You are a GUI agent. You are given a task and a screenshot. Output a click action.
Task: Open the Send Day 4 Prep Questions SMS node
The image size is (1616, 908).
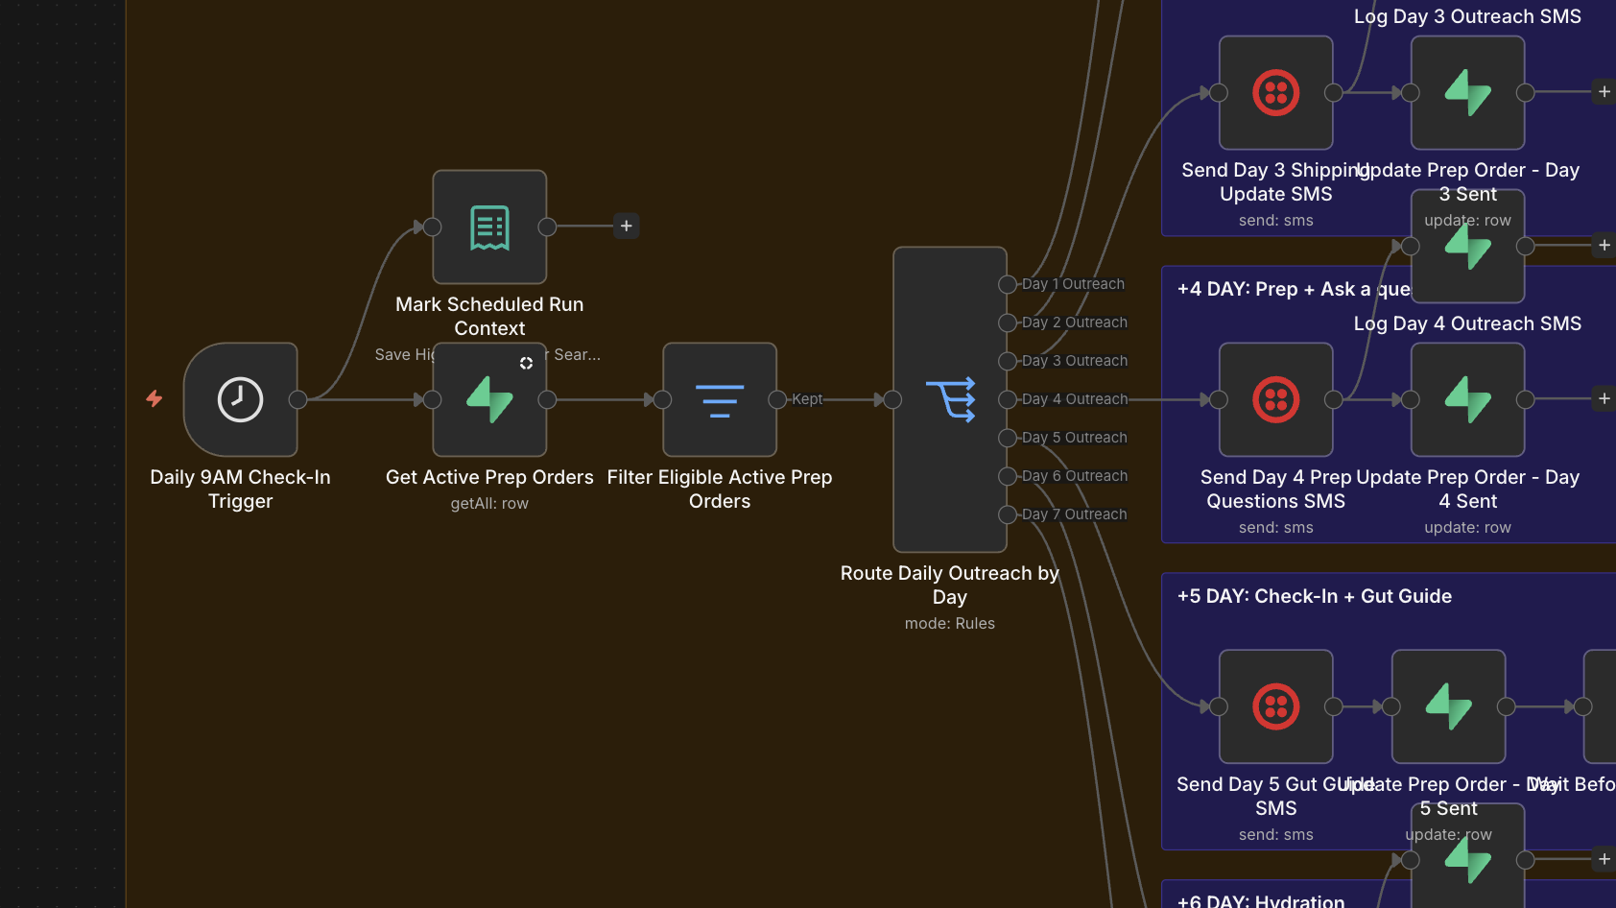[1276, 399]
